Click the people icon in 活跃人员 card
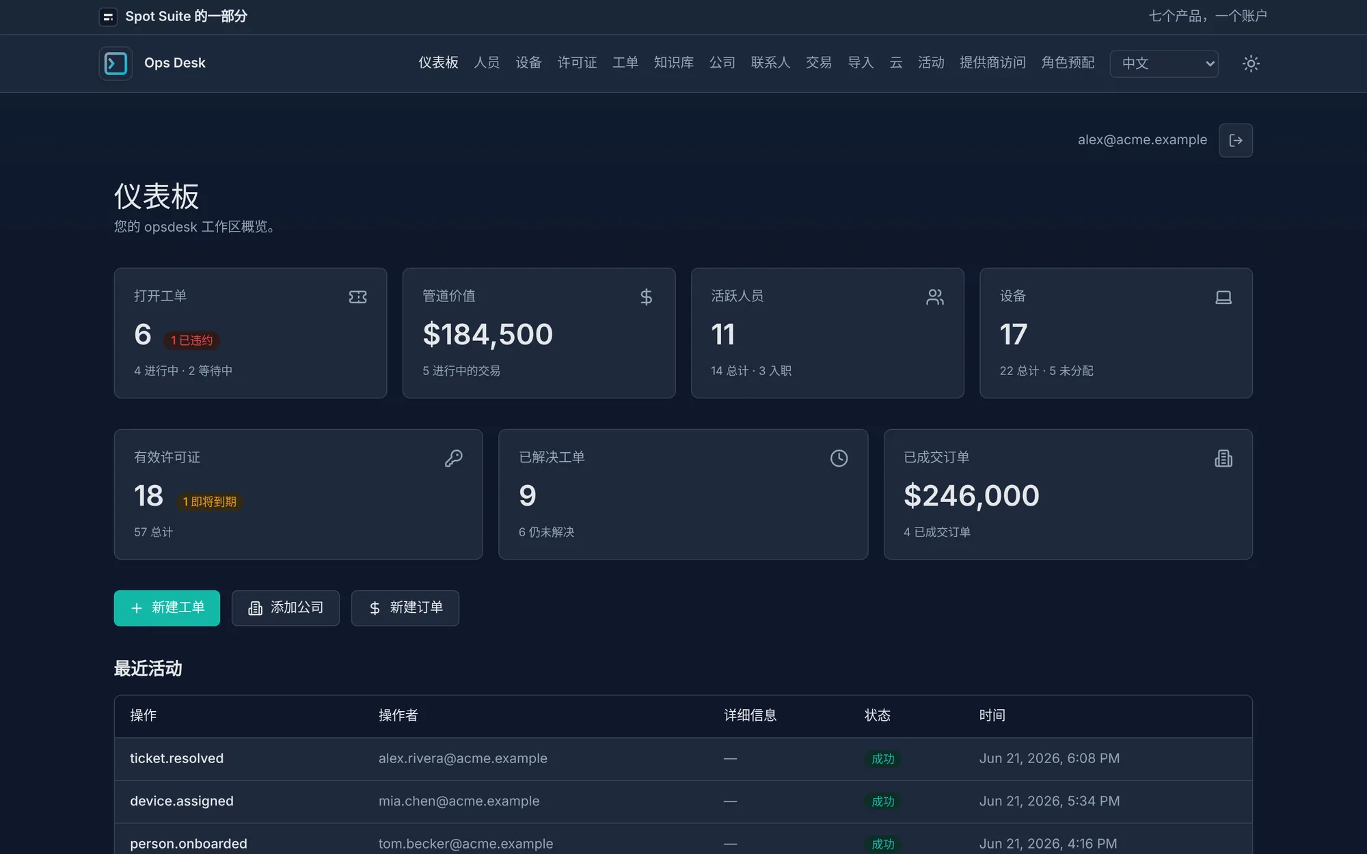Screen dimensions: 1367x854 pyautogui.click(x=935, y=297)
